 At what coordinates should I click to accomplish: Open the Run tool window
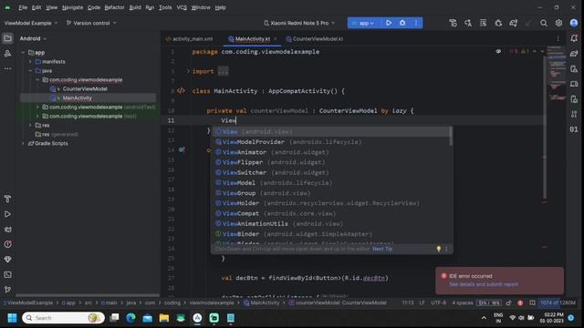click(x=7, y=214)
